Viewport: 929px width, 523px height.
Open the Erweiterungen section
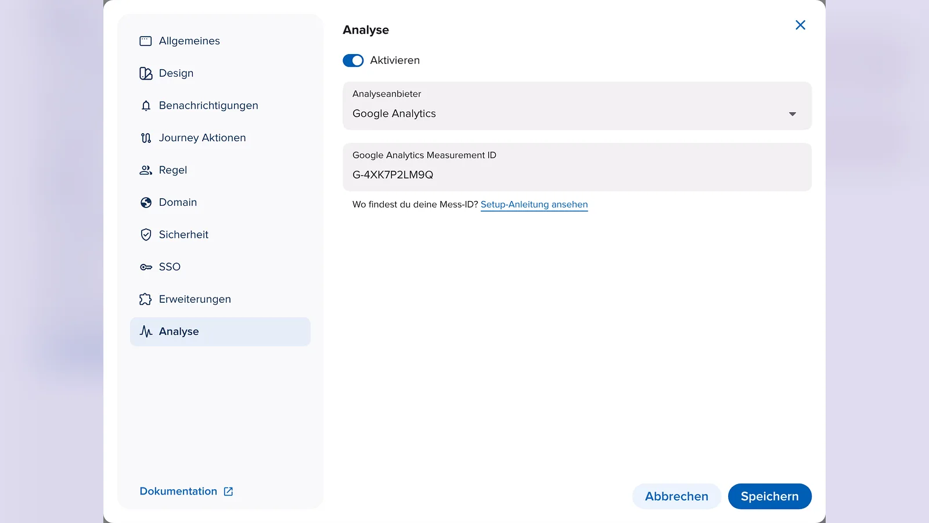pos(220,299)
